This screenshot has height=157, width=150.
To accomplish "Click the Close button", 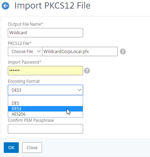I will (x=32, y=147).
